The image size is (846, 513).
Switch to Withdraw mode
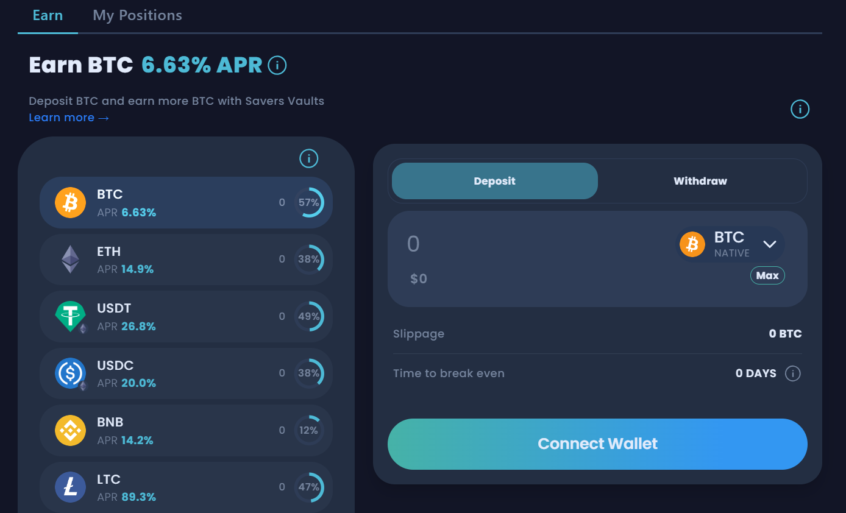(700, 181)
